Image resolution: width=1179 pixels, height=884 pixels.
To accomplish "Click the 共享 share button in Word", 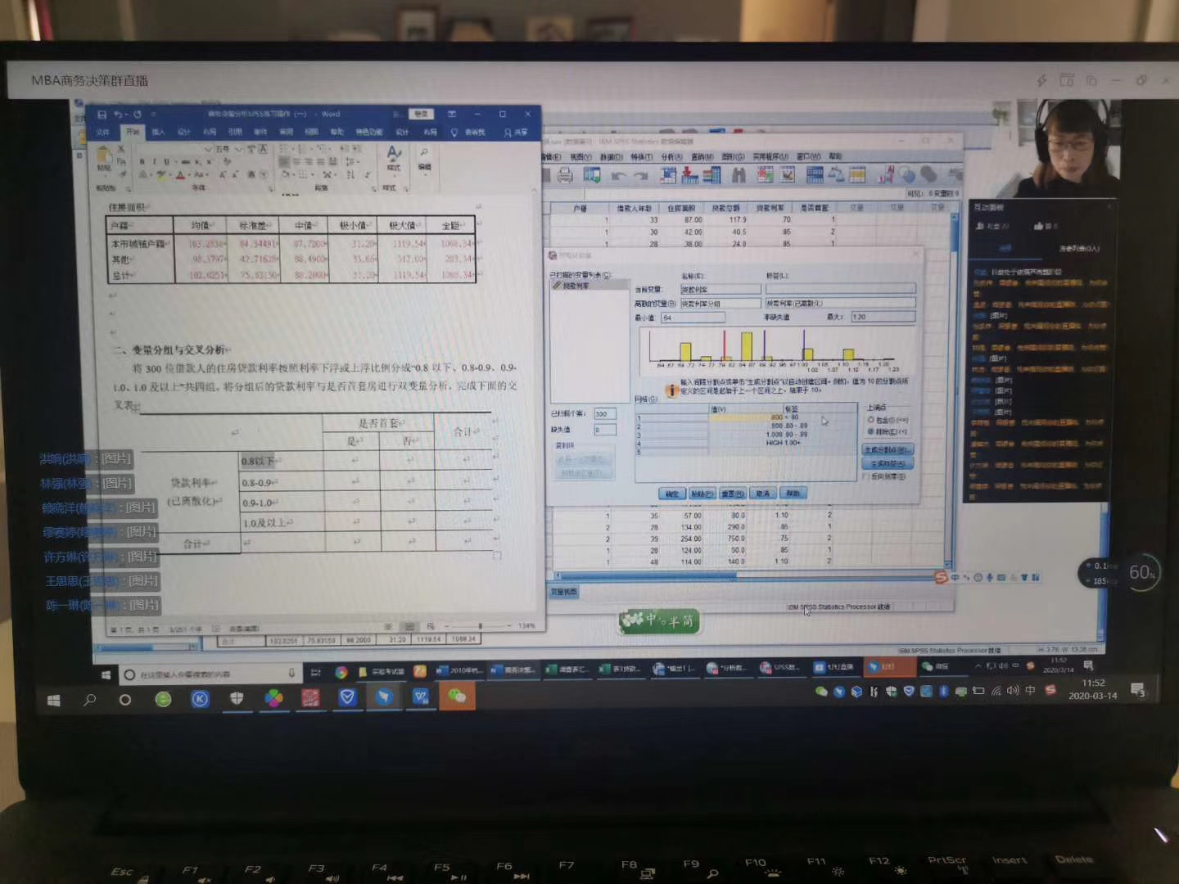I will tap(517, 132).
